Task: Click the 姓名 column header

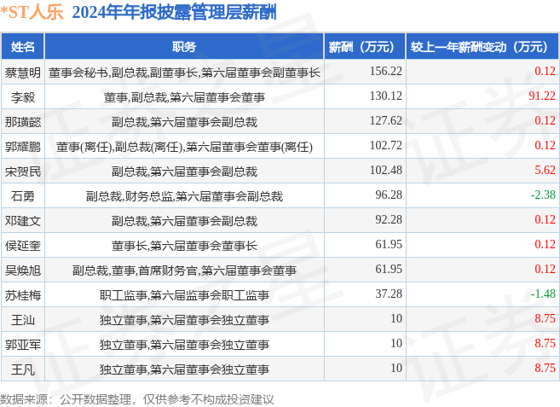Action: pyautogui.click(x=23, y=46)
